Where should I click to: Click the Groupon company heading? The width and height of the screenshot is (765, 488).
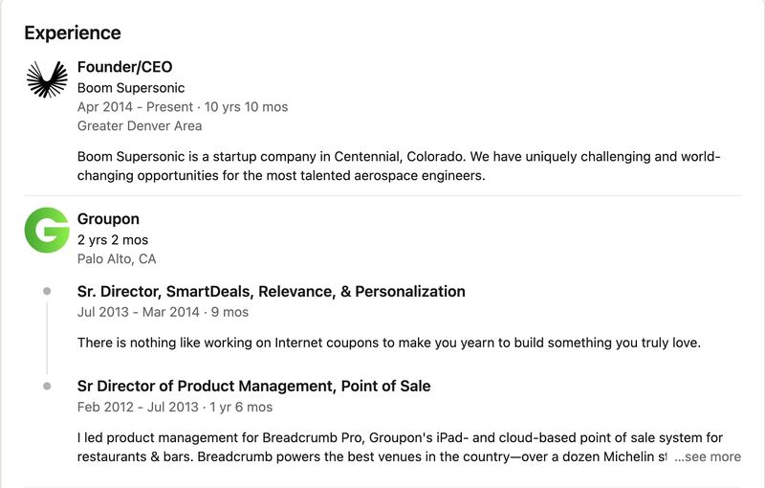pos(108,218)
